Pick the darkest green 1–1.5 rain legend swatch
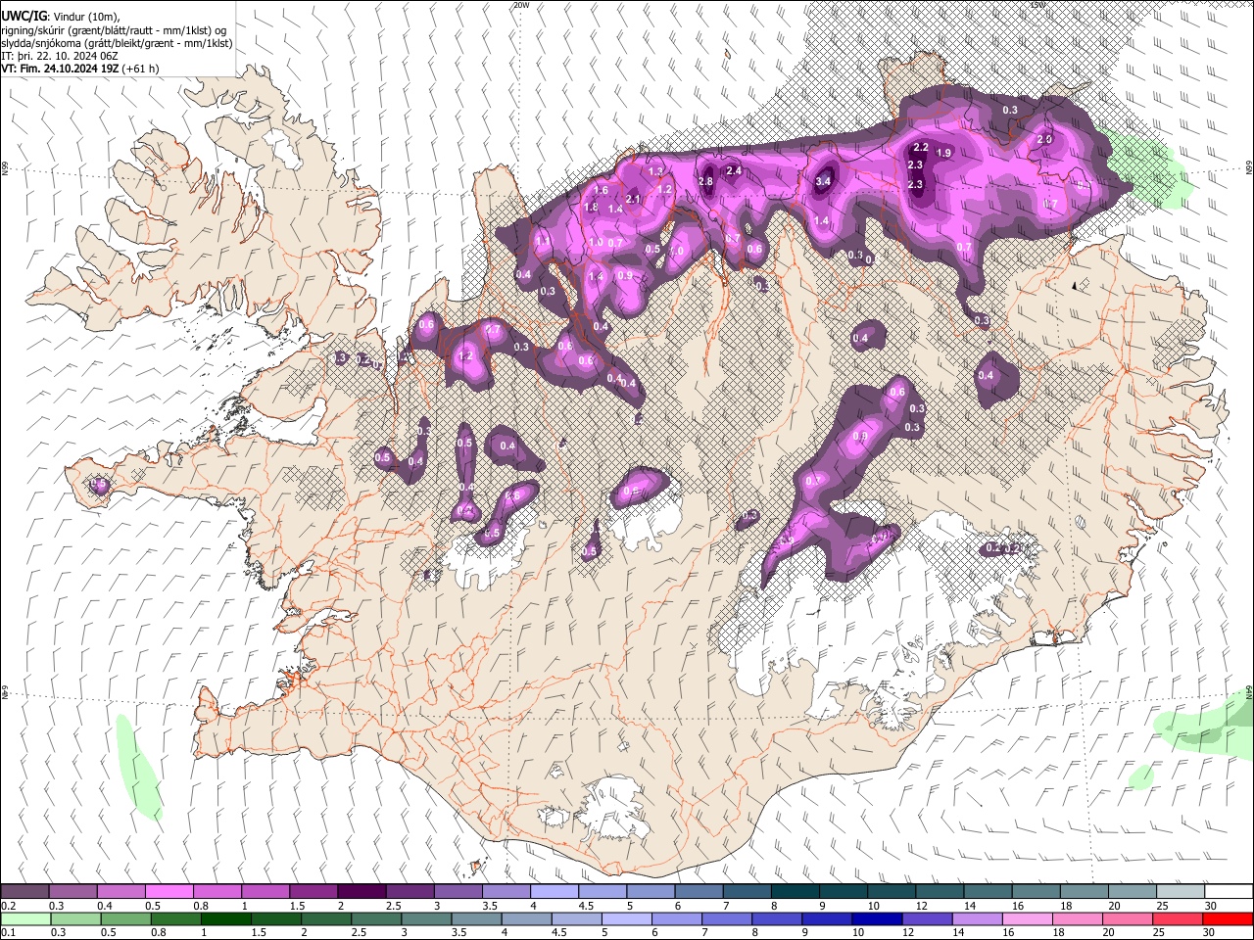This screenshot has height=940, width=1254. point(225,918)
